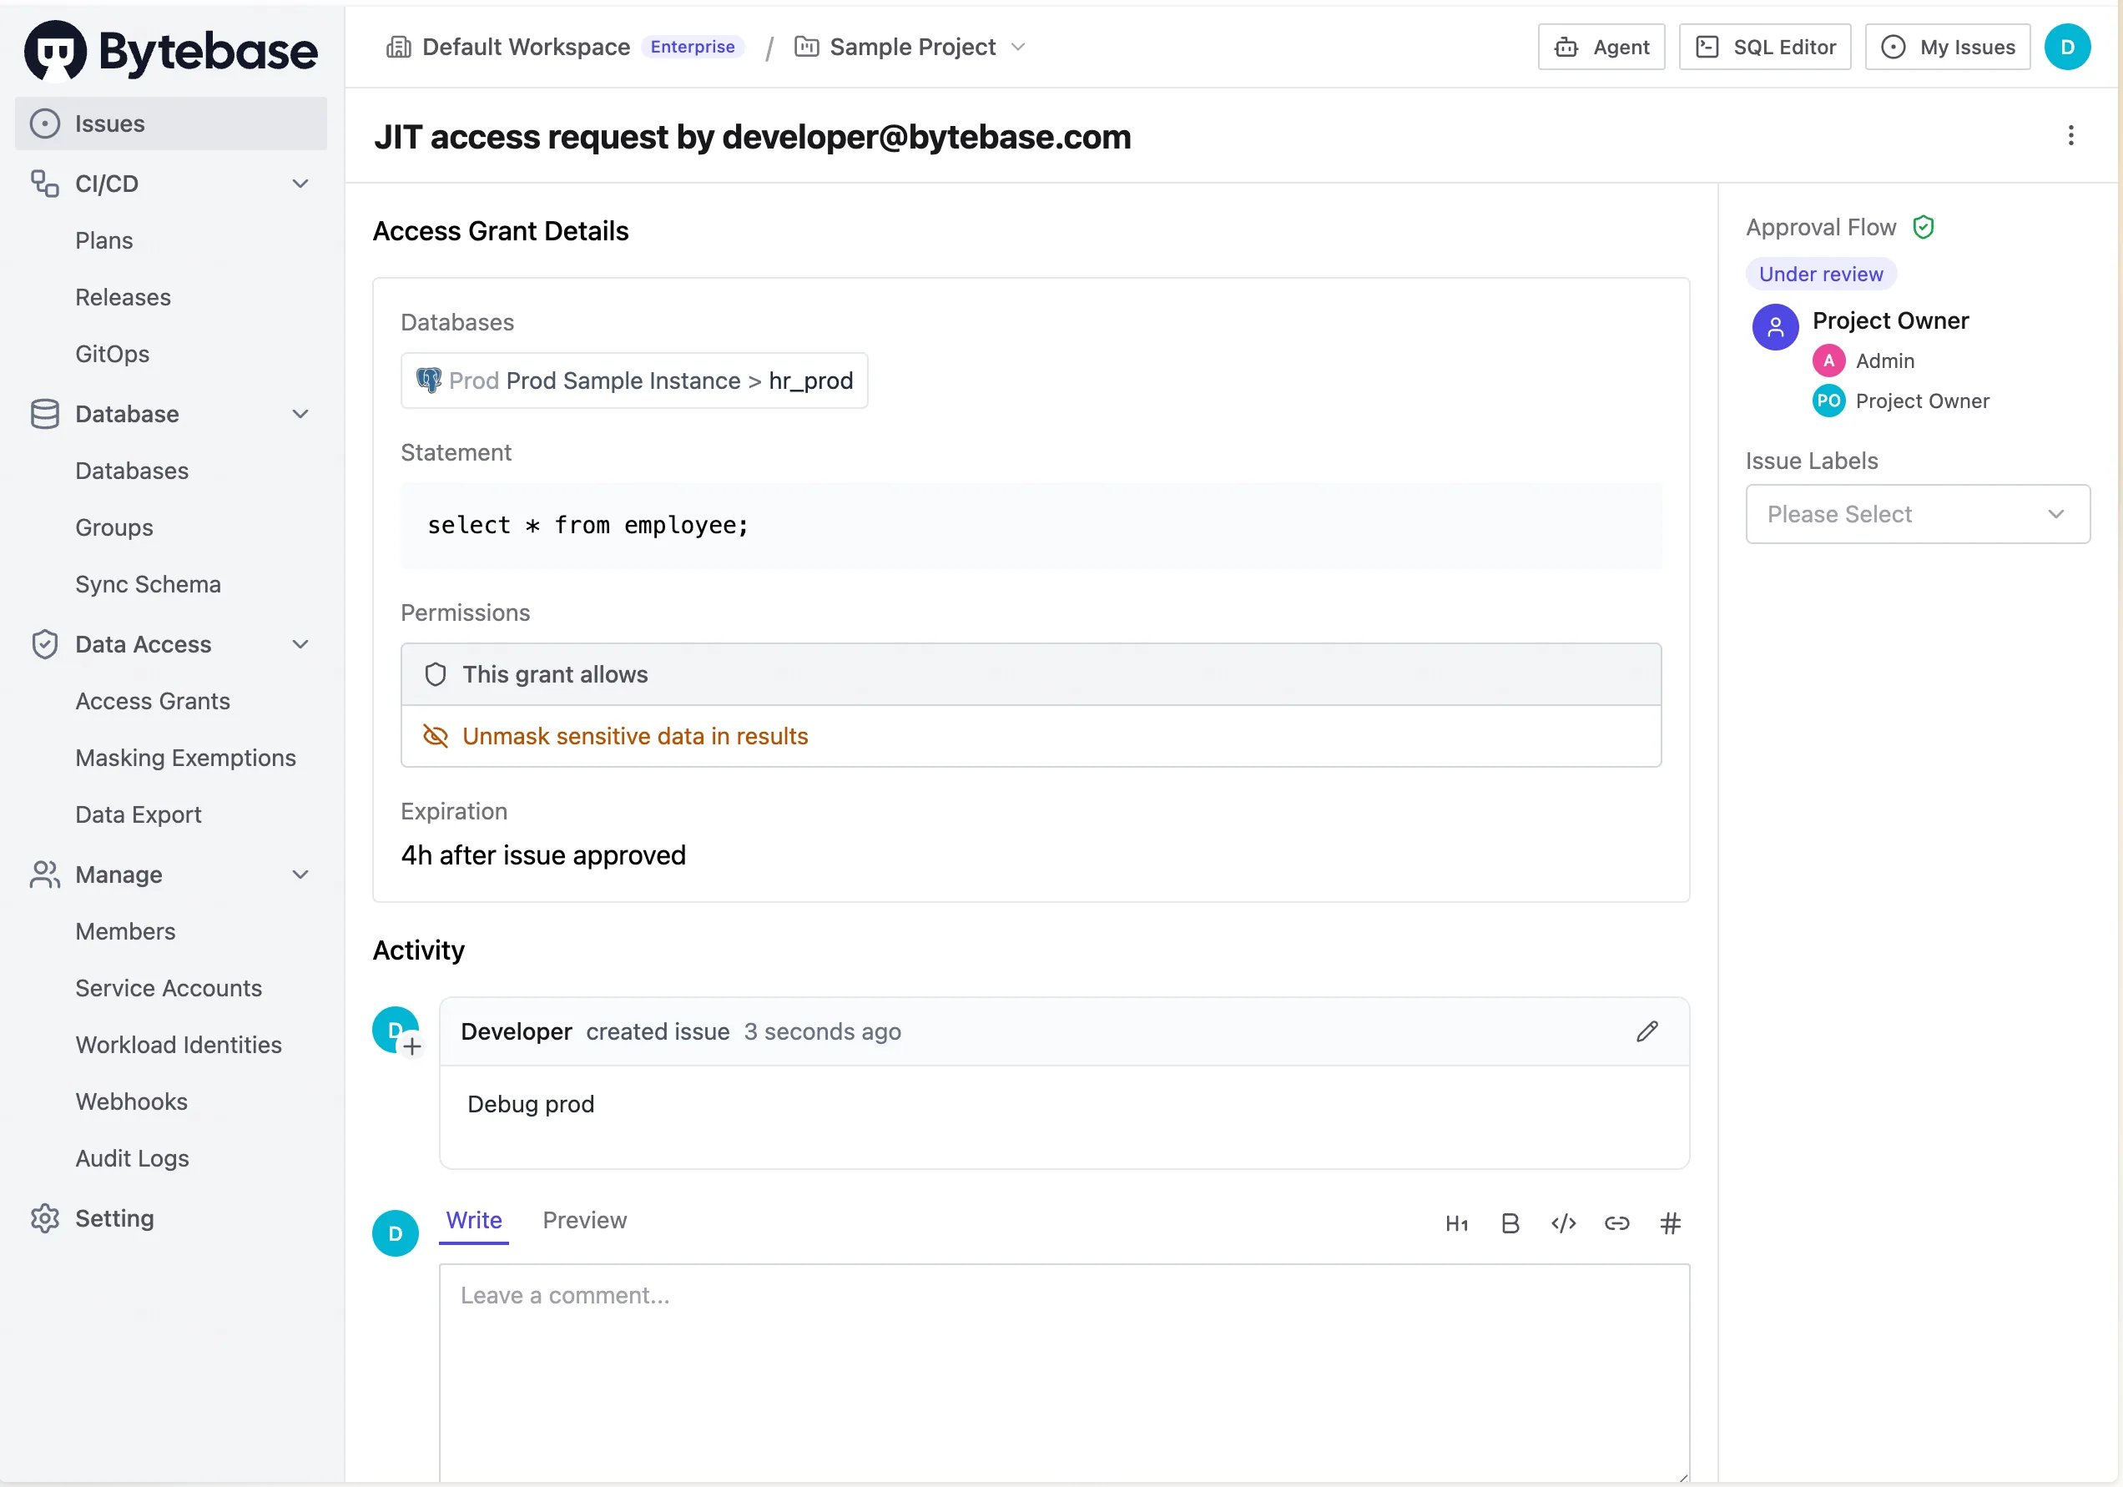The height and width of the screenshot is (1487, 2123).
Task: Open the Issues icon in sidebar
Action: click(44, 123)
